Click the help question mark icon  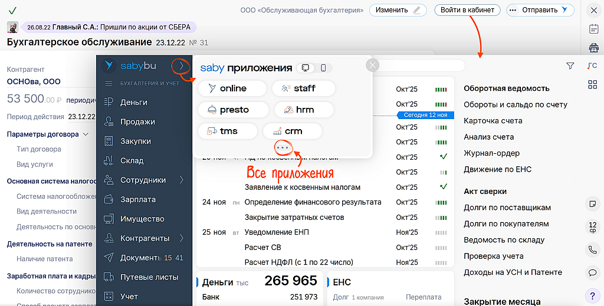coord(592,295)
